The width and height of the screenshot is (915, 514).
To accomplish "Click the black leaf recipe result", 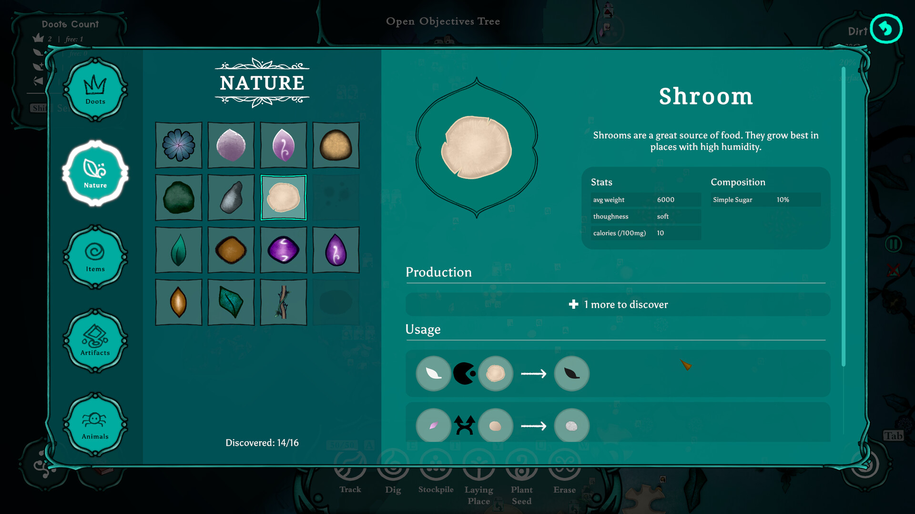I will (x=572, y=374).
